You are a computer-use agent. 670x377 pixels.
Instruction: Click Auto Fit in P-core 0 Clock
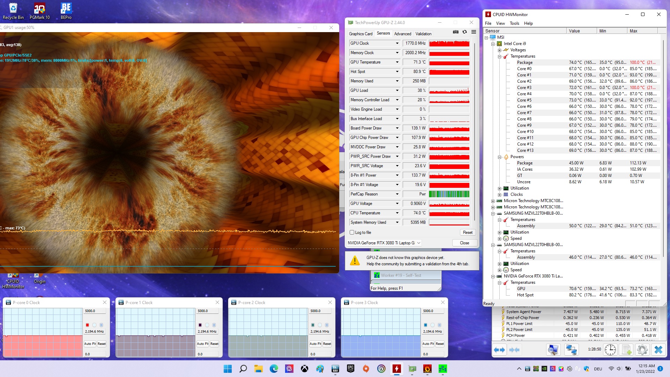point(90,344)
